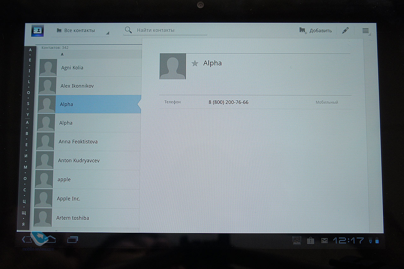The width and height of the screenshot is (404, 269).
Task: Select the highlighted Alpha contact row
Action: (89, 104)
